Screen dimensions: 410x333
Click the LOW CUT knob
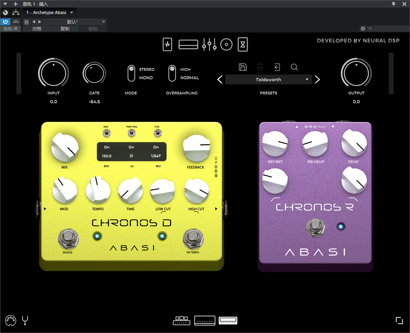click(162, 191)
